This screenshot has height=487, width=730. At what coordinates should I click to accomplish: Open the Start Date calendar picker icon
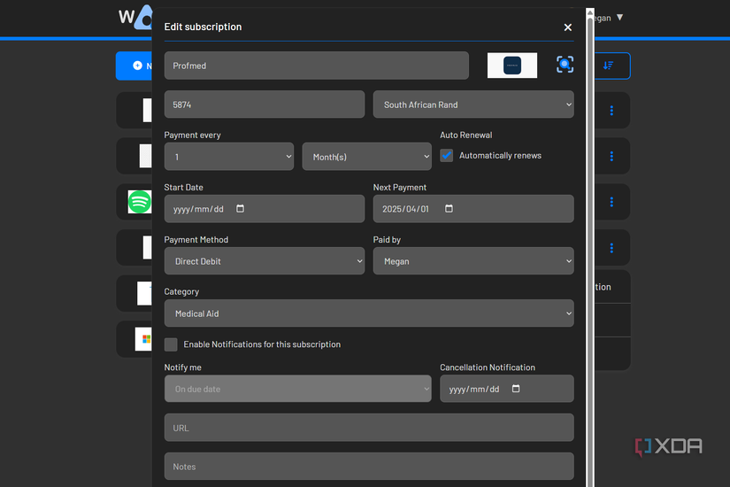coord(241,209)
